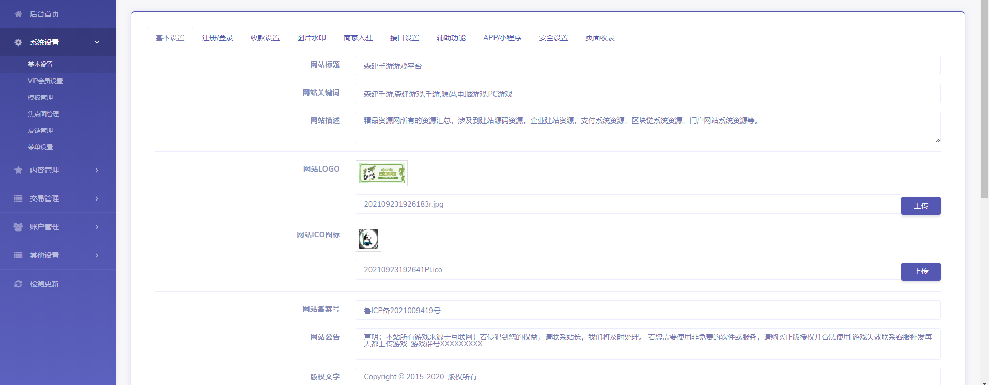
Task: Click the 网站标题 input field
Action: click(x=648, y=66)
